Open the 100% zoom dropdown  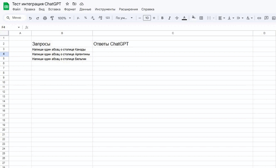click(64, 18)
